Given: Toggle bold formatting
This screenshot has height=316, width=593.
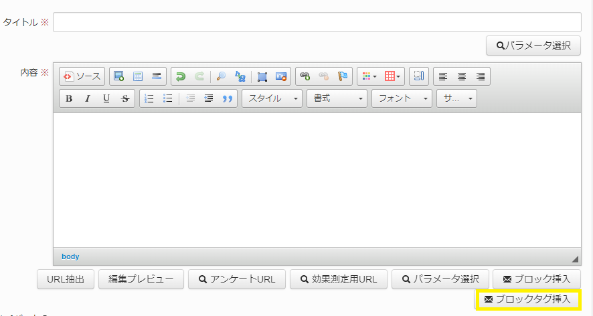Looking at the screenshot, I should coord(69,98).
